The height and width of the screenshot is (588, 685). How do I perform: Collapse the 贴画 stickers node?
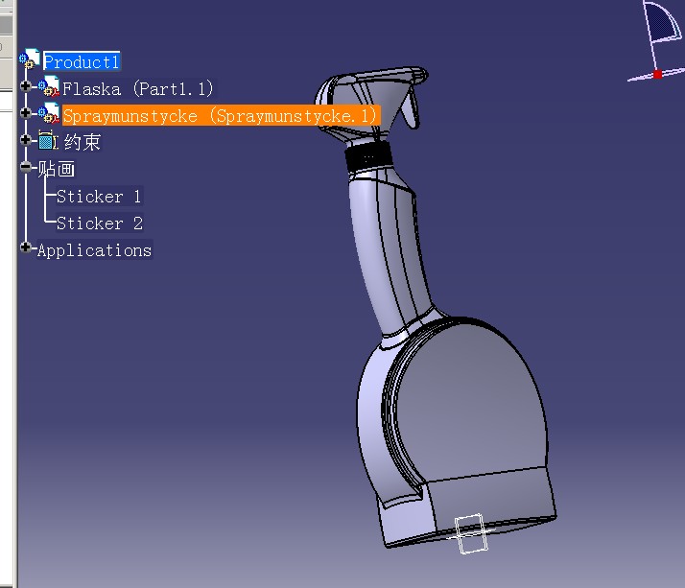pyautogui.click(x=26, y=167)
